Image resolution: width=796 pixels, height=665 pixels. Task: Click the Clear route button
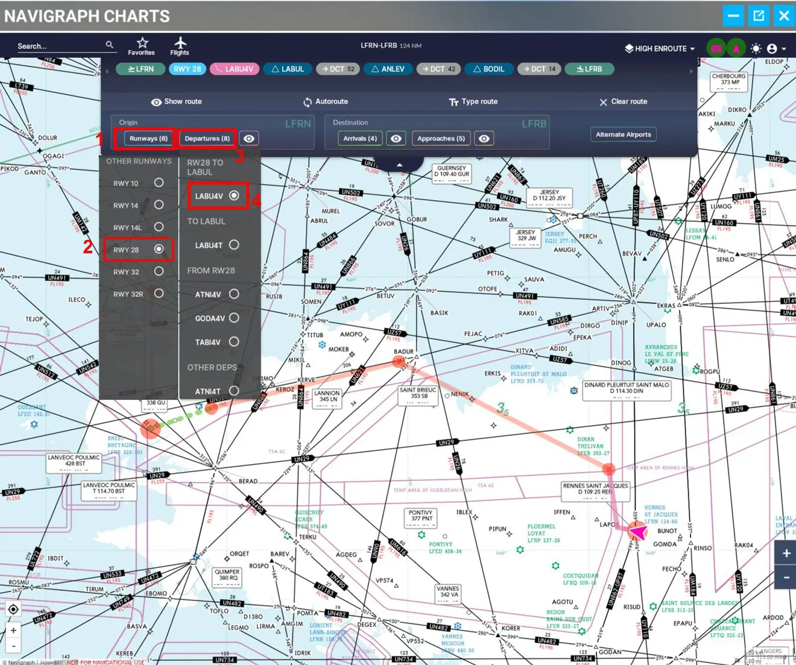coord(623,102)
